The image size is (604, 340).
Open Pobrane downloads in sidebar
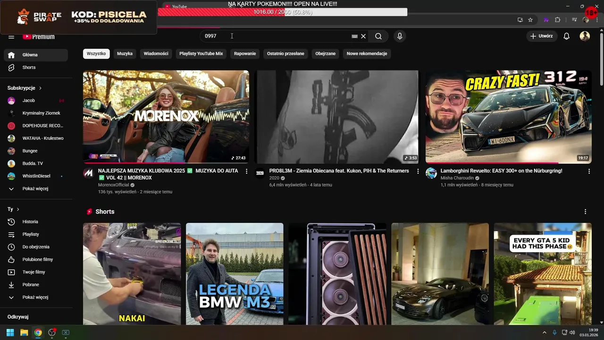(x=36, y=285)
